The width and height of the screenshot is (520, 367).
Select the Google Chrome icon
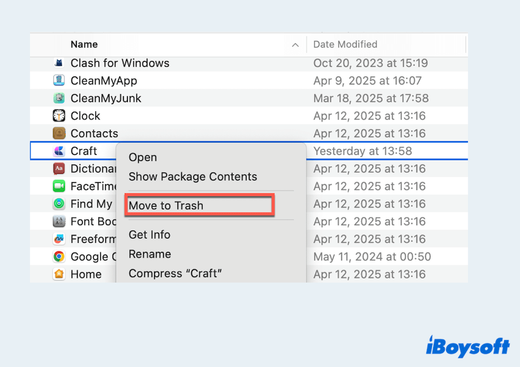(59, 257)
